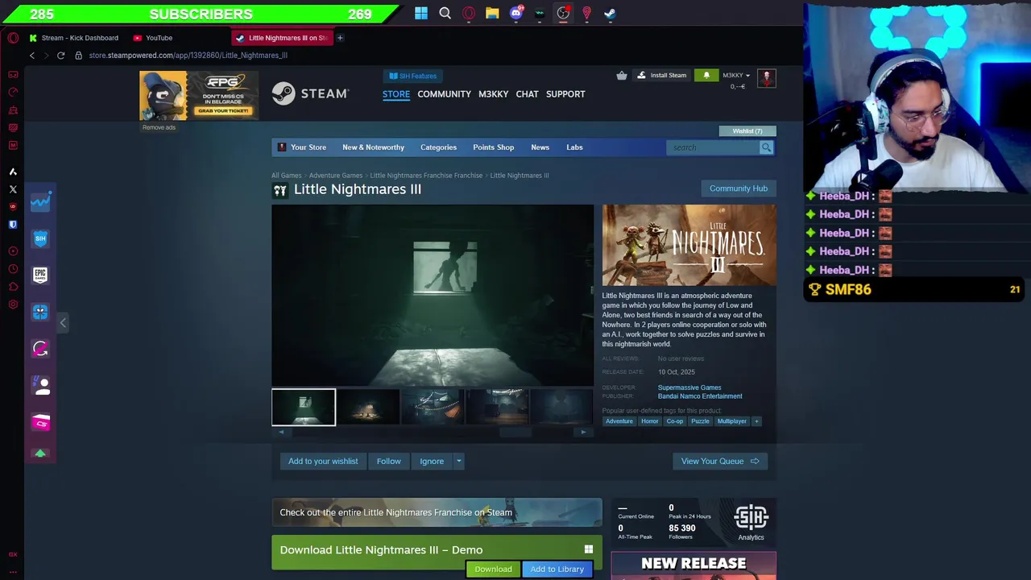Click the price chart graph sidebar icon
The image size is (1031, 580).
[x=40, y=202]
